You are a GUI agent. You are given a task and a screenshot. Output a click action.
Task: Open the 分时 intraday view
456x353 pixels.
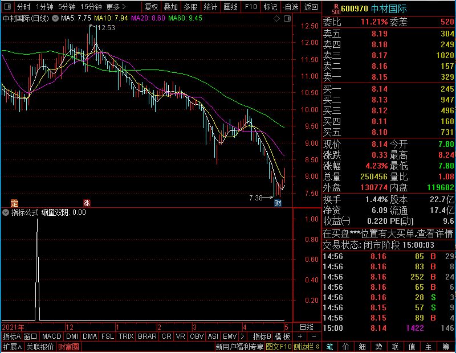23,7
